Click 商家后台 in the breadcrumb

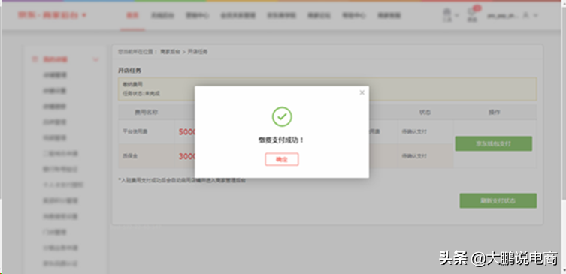pos(170,52)
